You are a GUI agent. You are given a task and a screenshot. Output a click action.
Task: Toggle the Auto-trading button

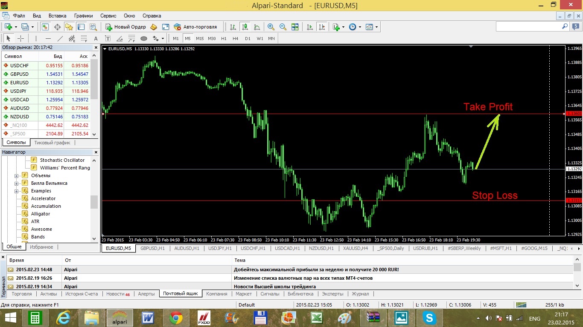tap(195, 27)
